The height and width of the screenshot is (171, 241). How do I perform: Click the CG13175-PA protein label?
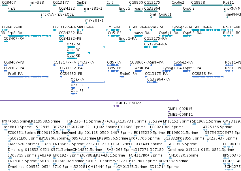pos(156,73)
